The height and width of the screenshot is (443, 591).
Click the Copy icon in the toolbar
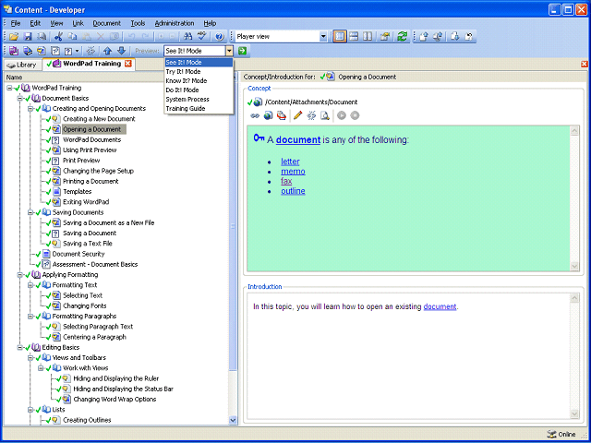point(72,37)
